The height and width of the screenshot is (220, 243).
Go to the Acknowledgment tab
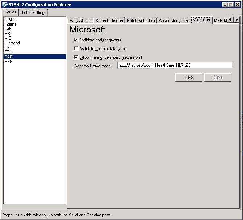point(174,21)
